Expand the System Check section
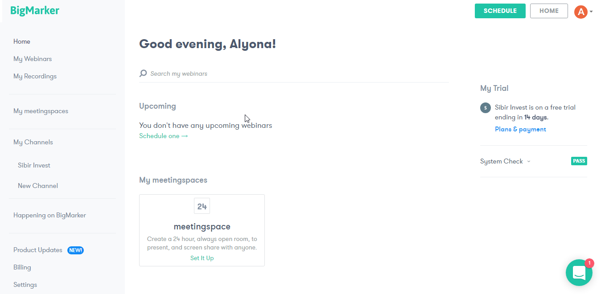The width and height of the screenshot is (601, 294). coord(505,161)
